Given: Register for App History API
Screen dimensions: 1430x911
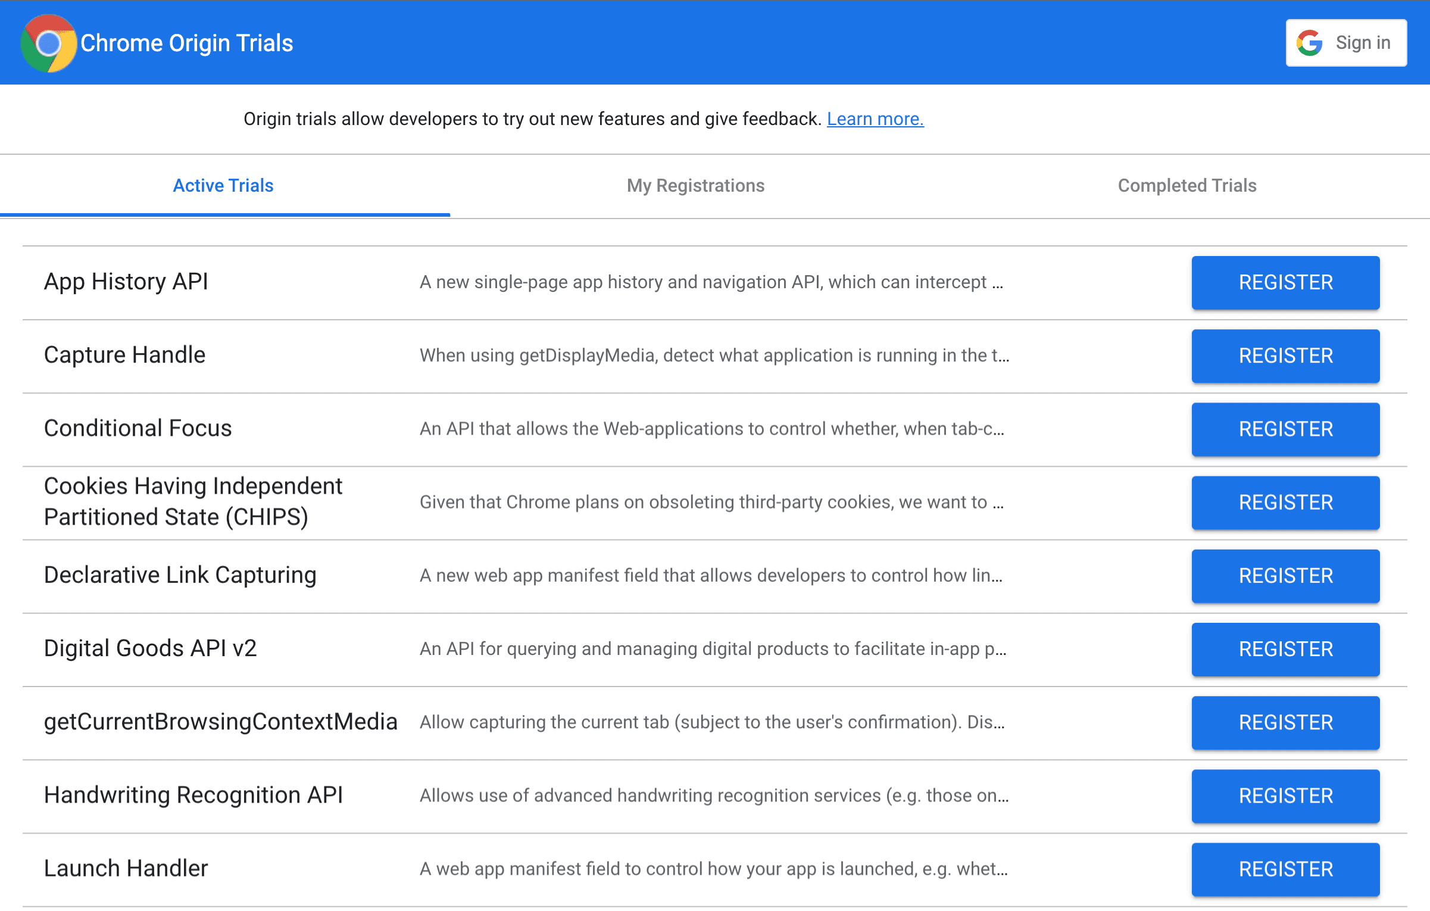Looking at the screenshot, I should [1285, 282].
